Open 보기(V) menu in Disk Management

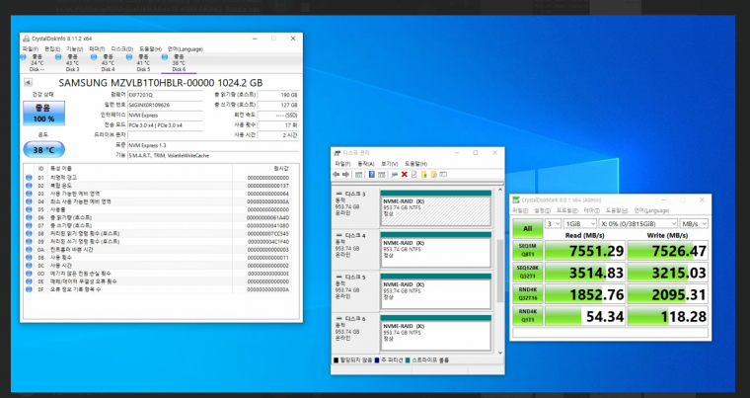pyautogui.click(x=390, y=164)
